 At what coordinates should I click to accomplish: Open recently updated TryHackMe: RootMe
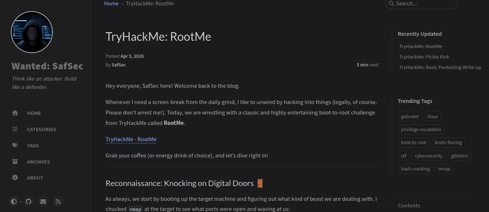pyautogui.click(x=421, y=46)
